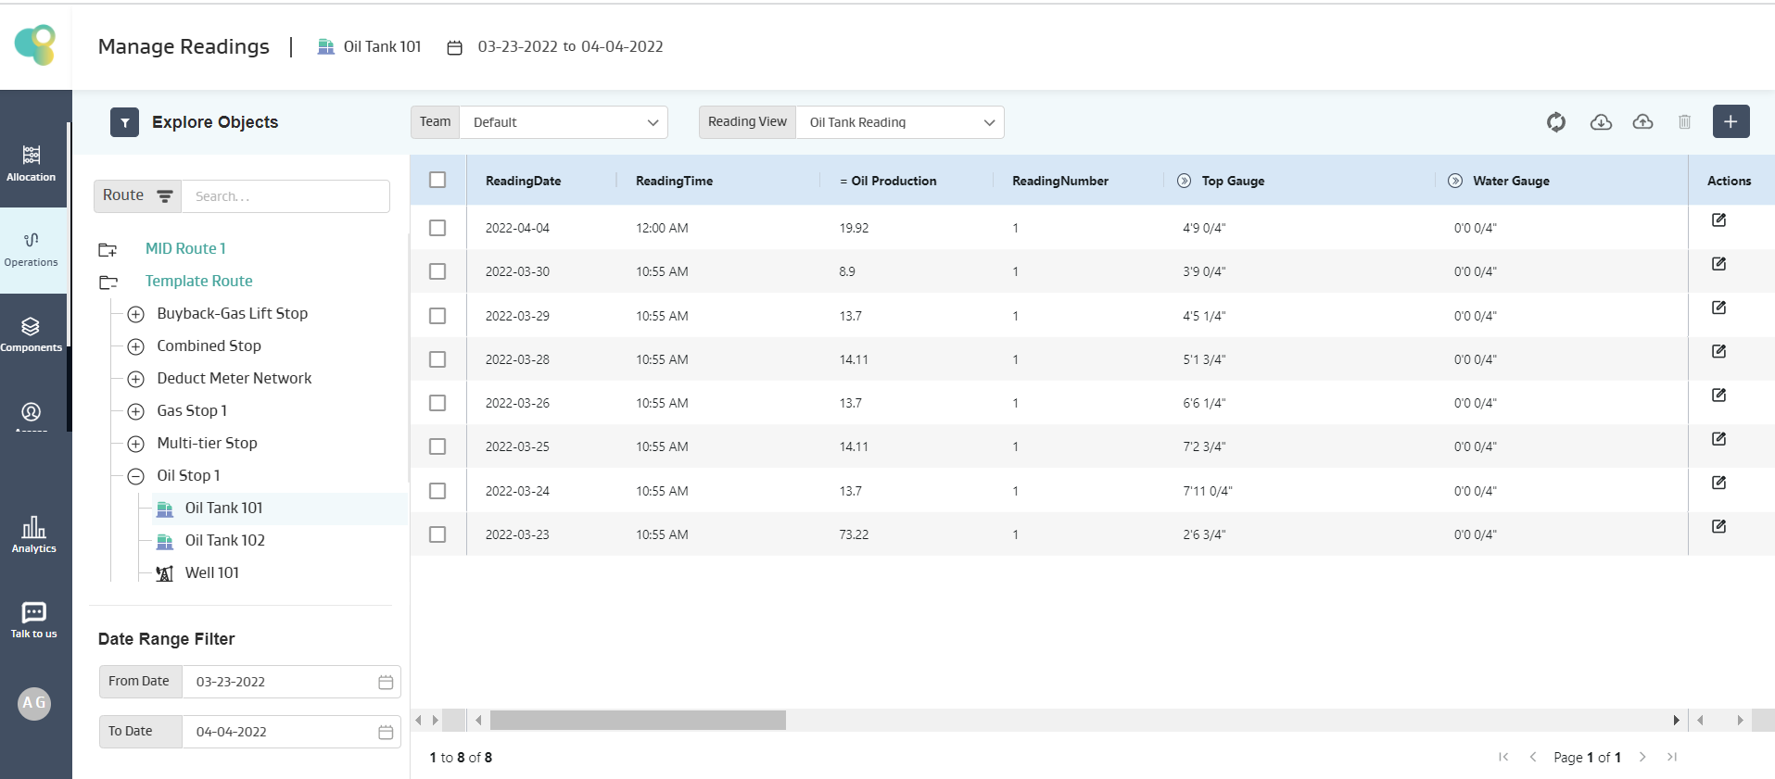Click the route search field
This screenshot has width=1775, height=779.
coord(285,196)
